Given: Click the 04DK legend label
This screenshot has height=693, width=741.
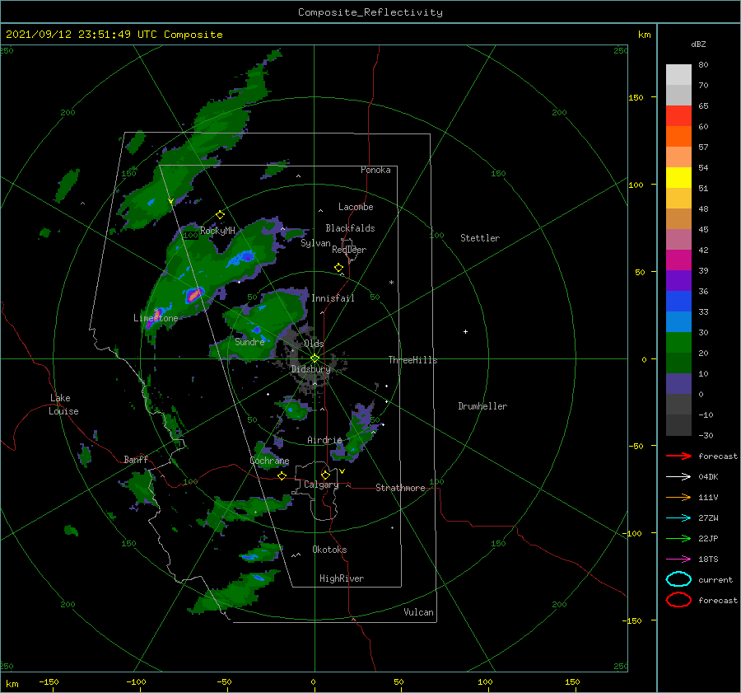Looking at the screenshot, I should tap(708, 477).
